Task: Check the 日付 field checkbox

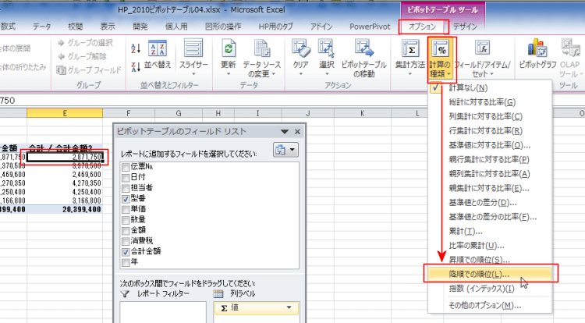Action: click(126, 178)
